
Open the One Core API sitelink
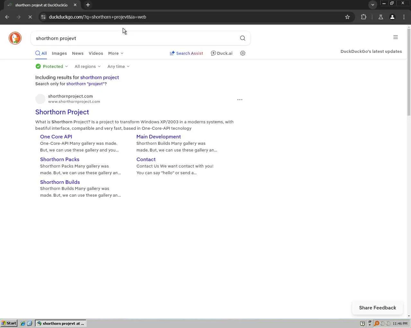pos(56,137)
